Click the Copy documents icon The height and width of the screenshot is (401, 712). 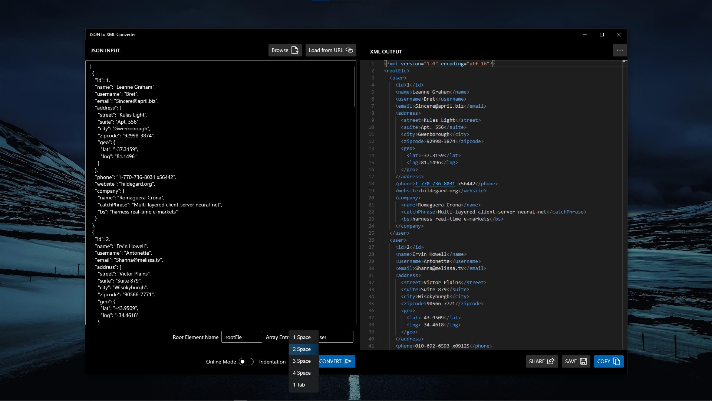pos(617,361)
